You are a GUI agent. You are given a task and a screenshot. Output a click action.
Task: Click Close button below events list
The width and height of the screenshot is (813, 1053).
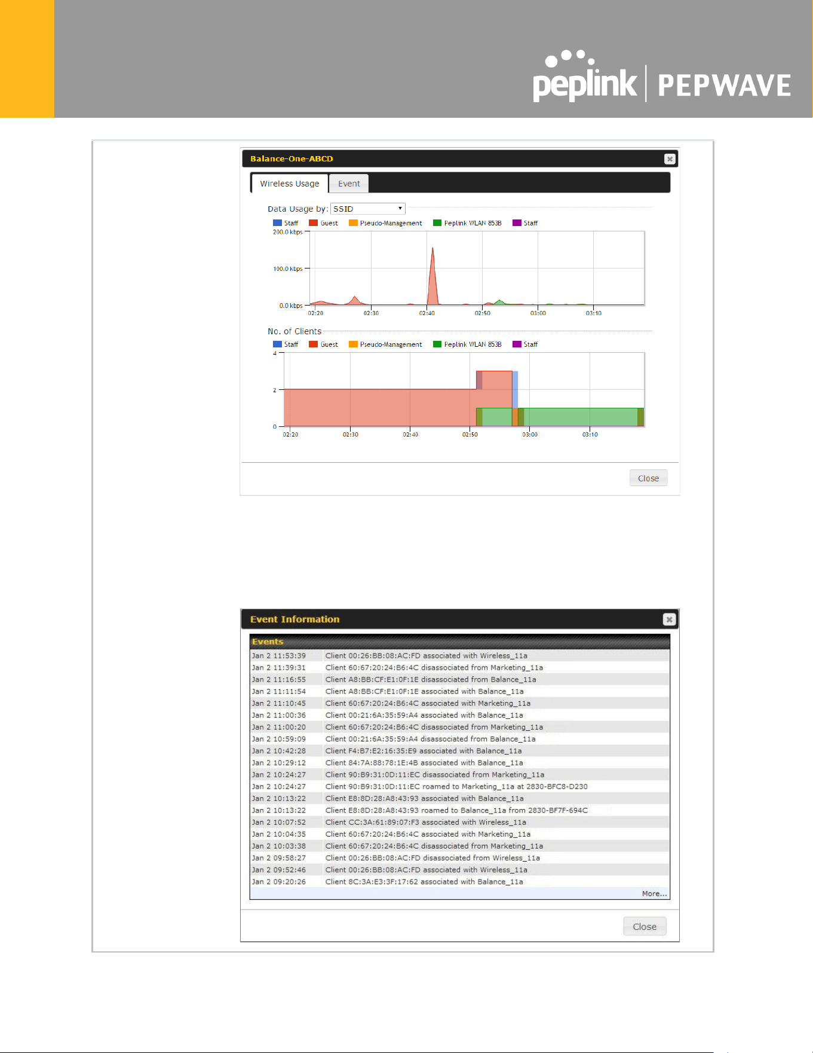pos(645,926)
